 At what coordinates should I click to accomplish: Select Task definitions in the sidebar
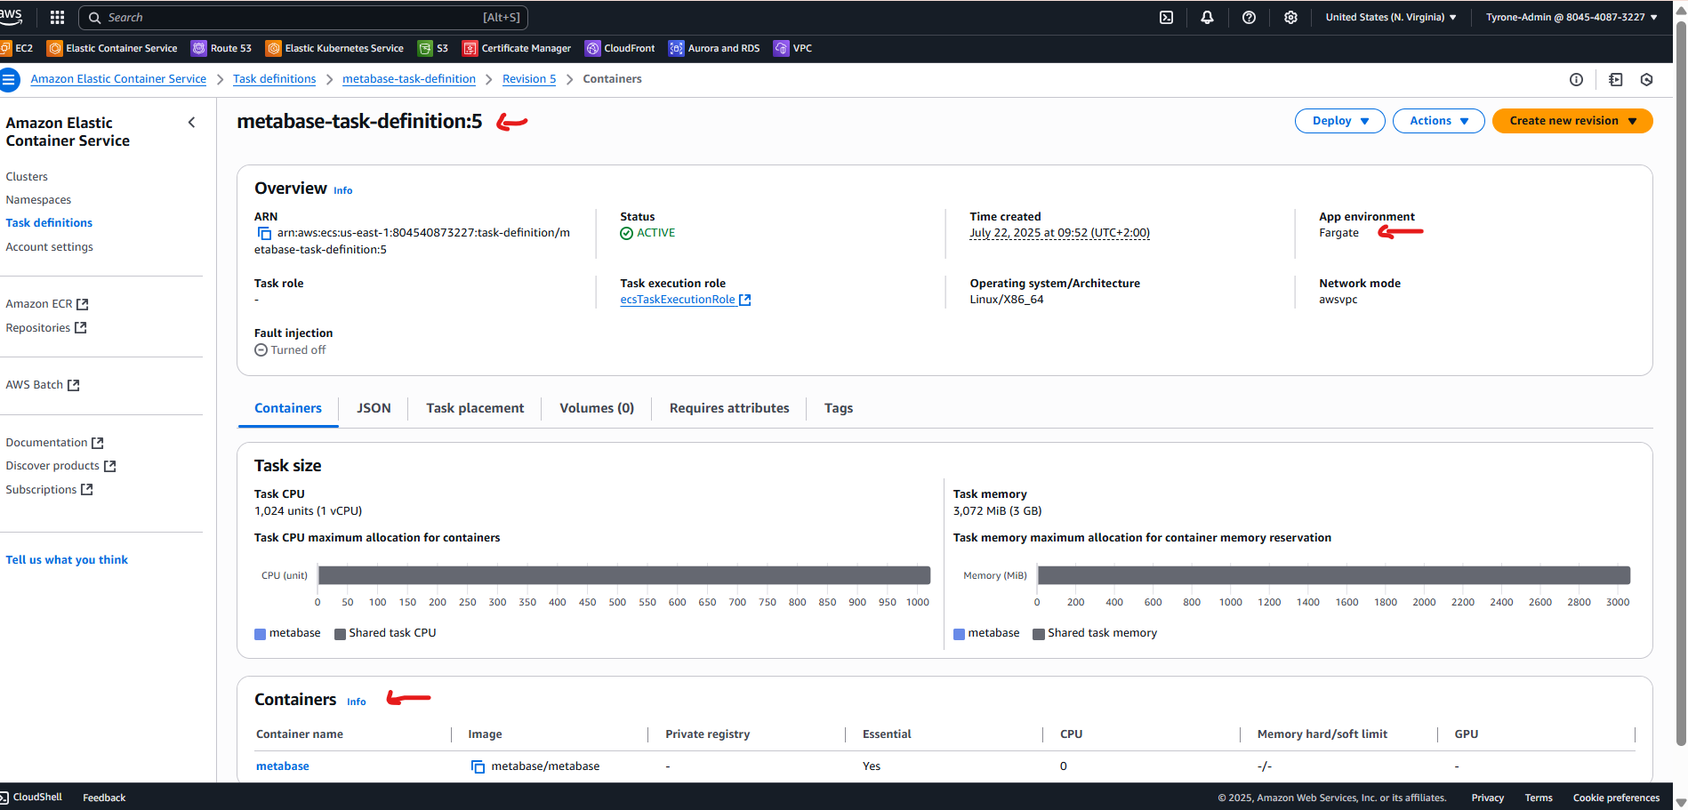pyautogui.click(x=49, y=222)
